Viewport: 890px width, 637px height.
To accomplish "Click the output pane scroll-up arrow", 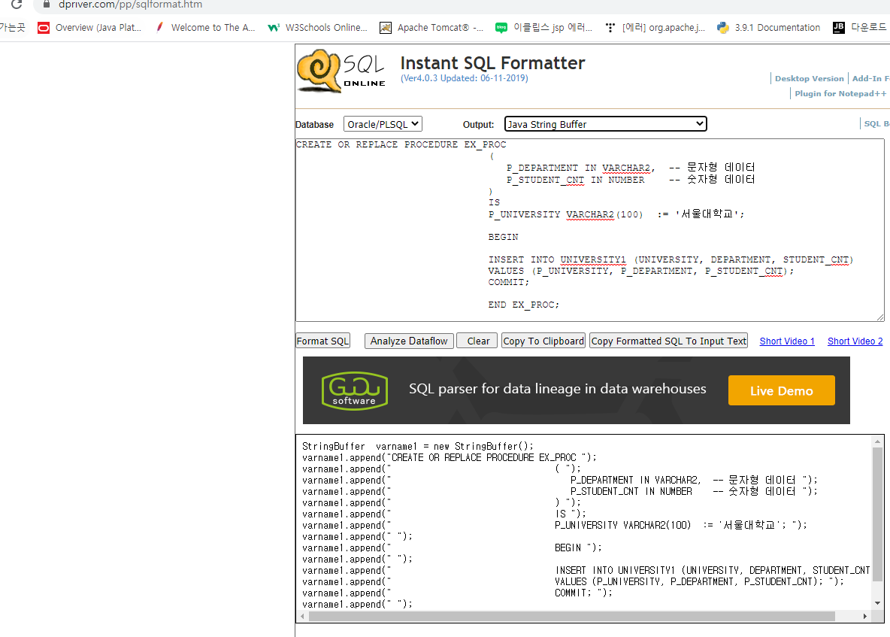I will pos(877,441).
